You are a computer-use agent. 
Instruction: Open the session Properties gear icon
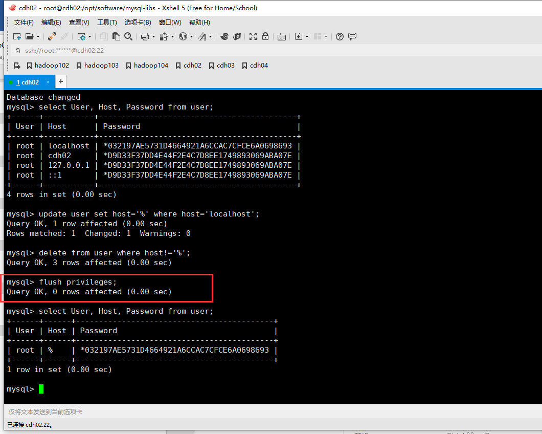(x=82, y=36)
